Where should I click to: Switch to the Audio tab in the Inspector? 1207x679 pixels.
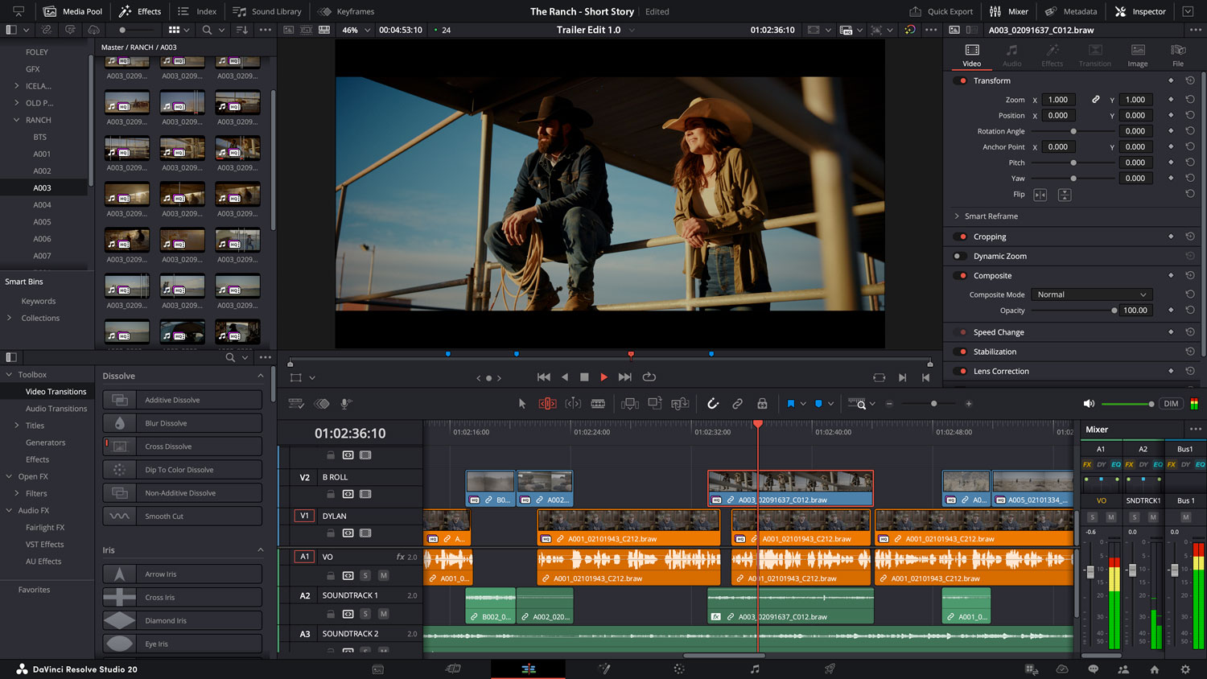(1012, 56)
